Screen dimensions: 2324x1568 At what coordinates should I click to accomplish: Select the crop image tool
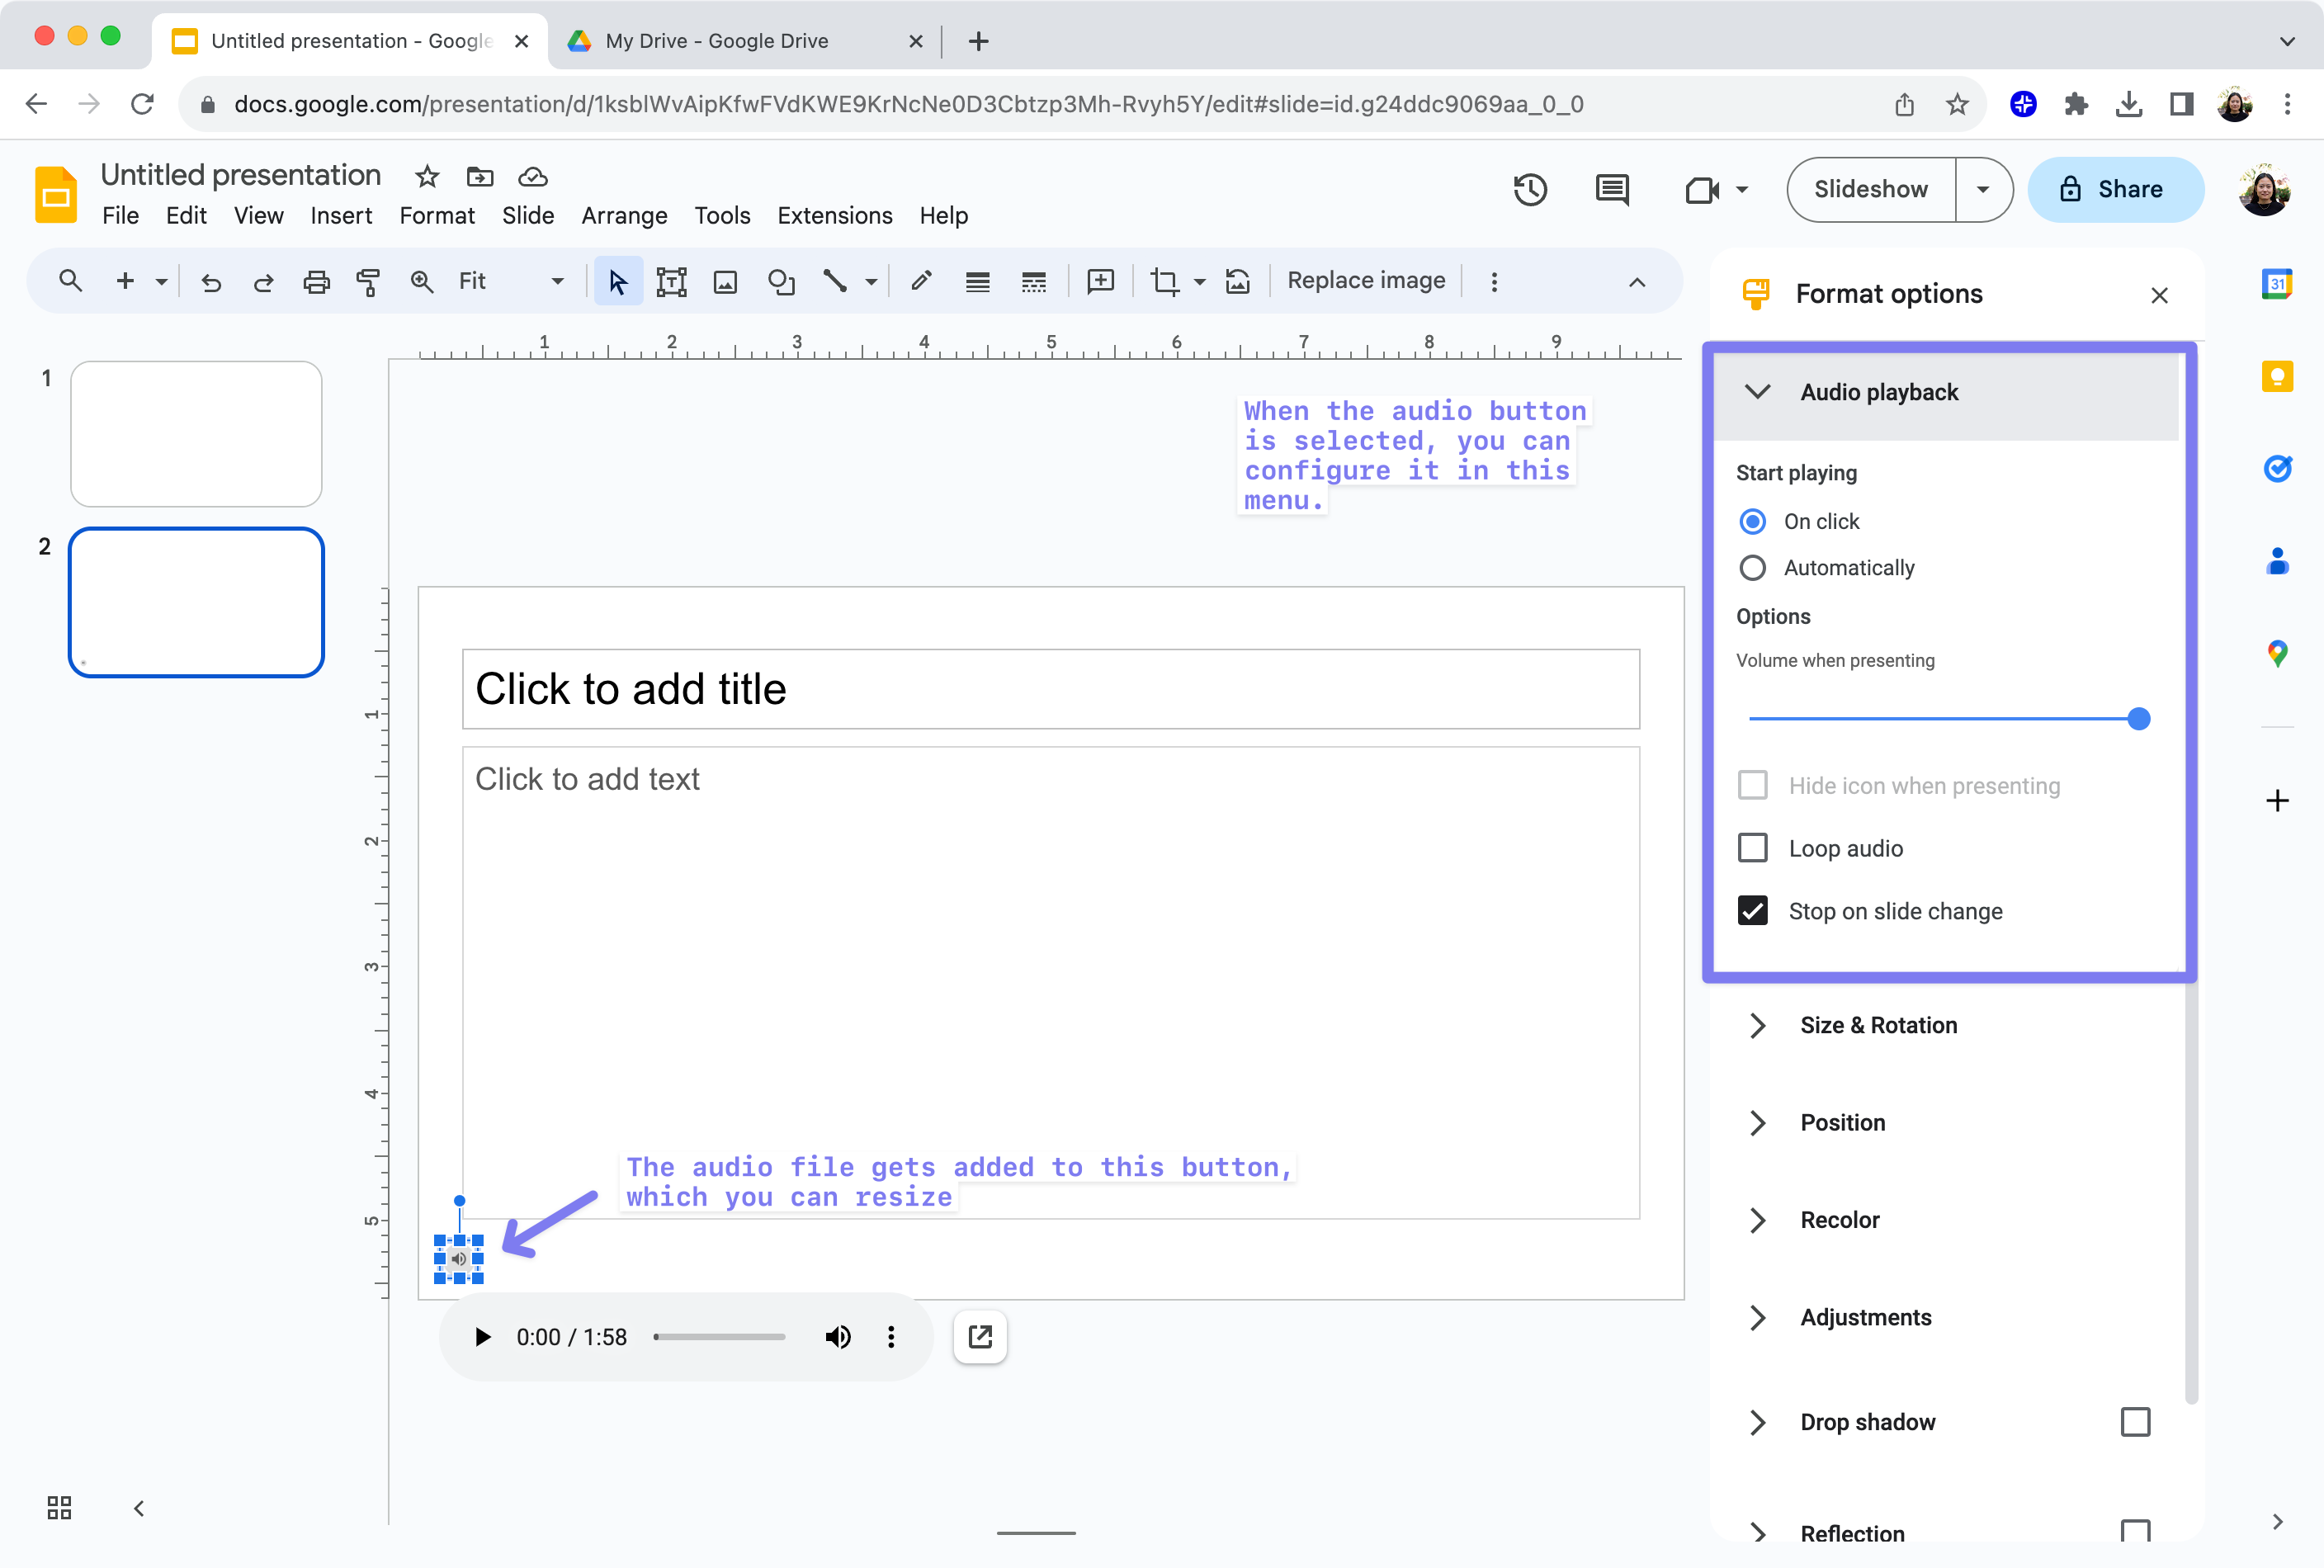tap(1164, 282)
